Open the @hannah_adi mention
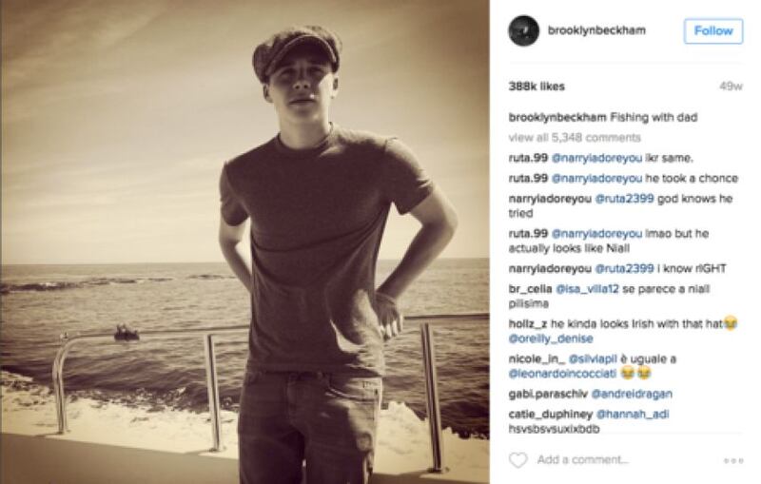 click(632, 415)
